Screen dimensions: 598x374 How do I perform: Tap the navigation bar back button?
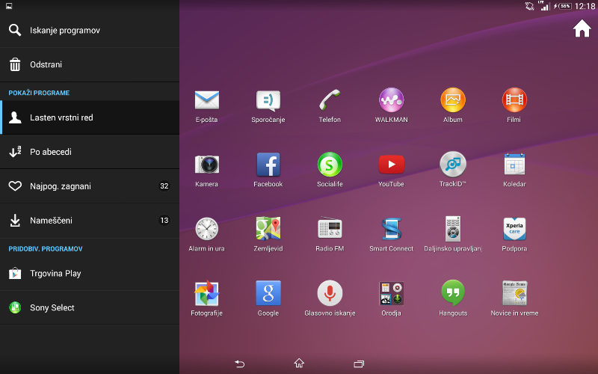[239, 364]
